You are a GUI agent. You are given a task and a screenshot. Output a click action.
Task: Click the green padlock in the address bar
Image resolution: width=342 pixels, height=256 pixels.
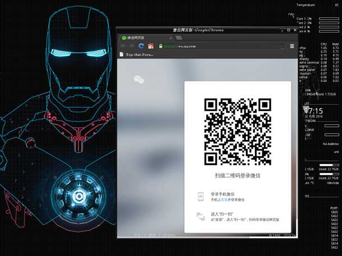coord(161,46)
